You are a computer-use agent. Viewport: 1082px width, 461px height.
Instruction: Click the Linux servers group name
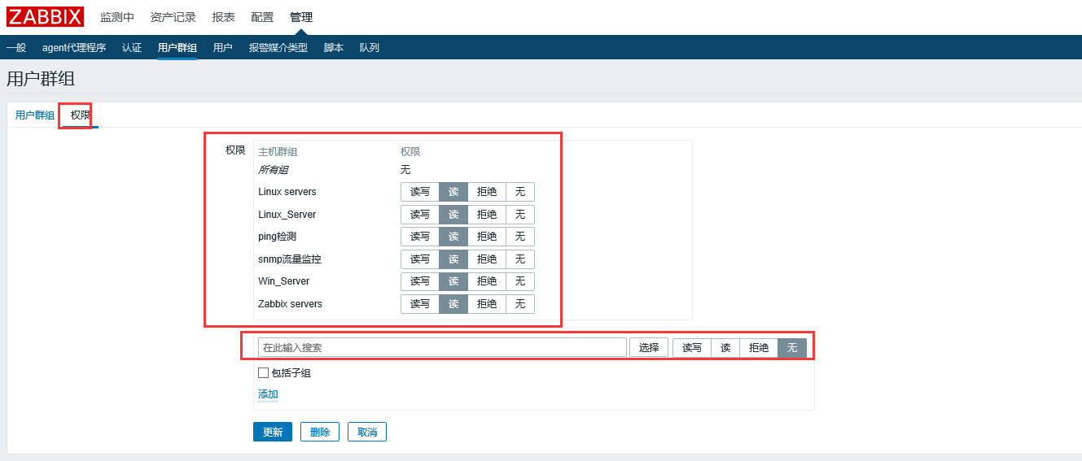(287, 192)
